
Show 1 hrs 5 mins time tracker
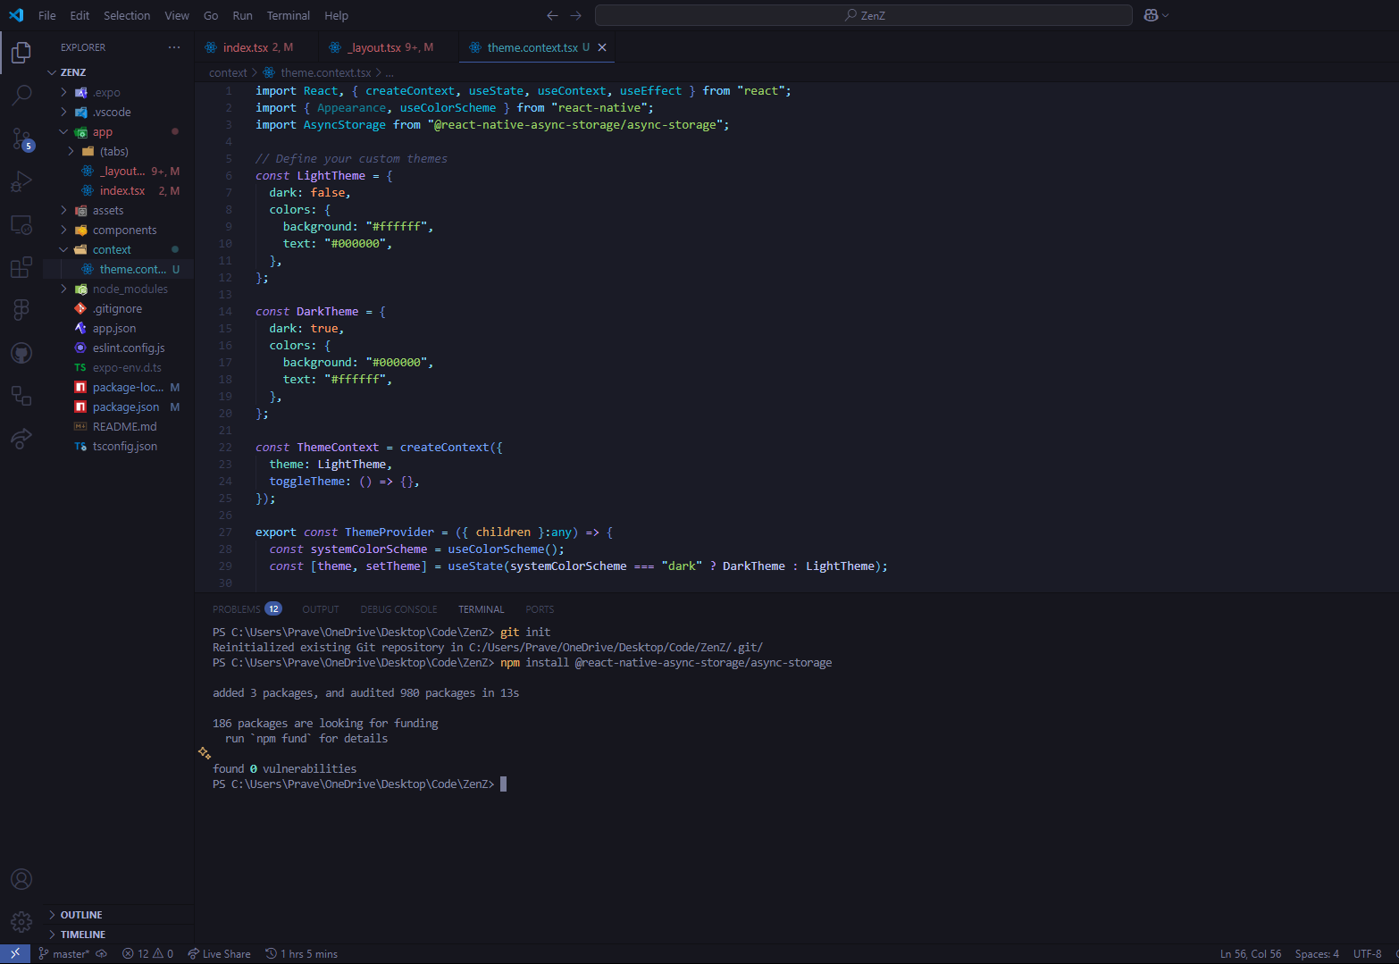point(301,953)
